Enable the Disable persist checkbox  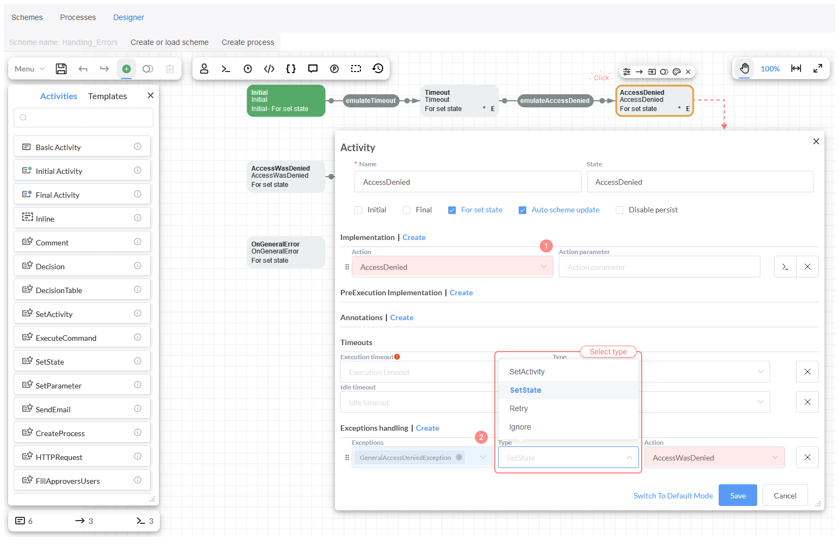(x=619, y=210)
